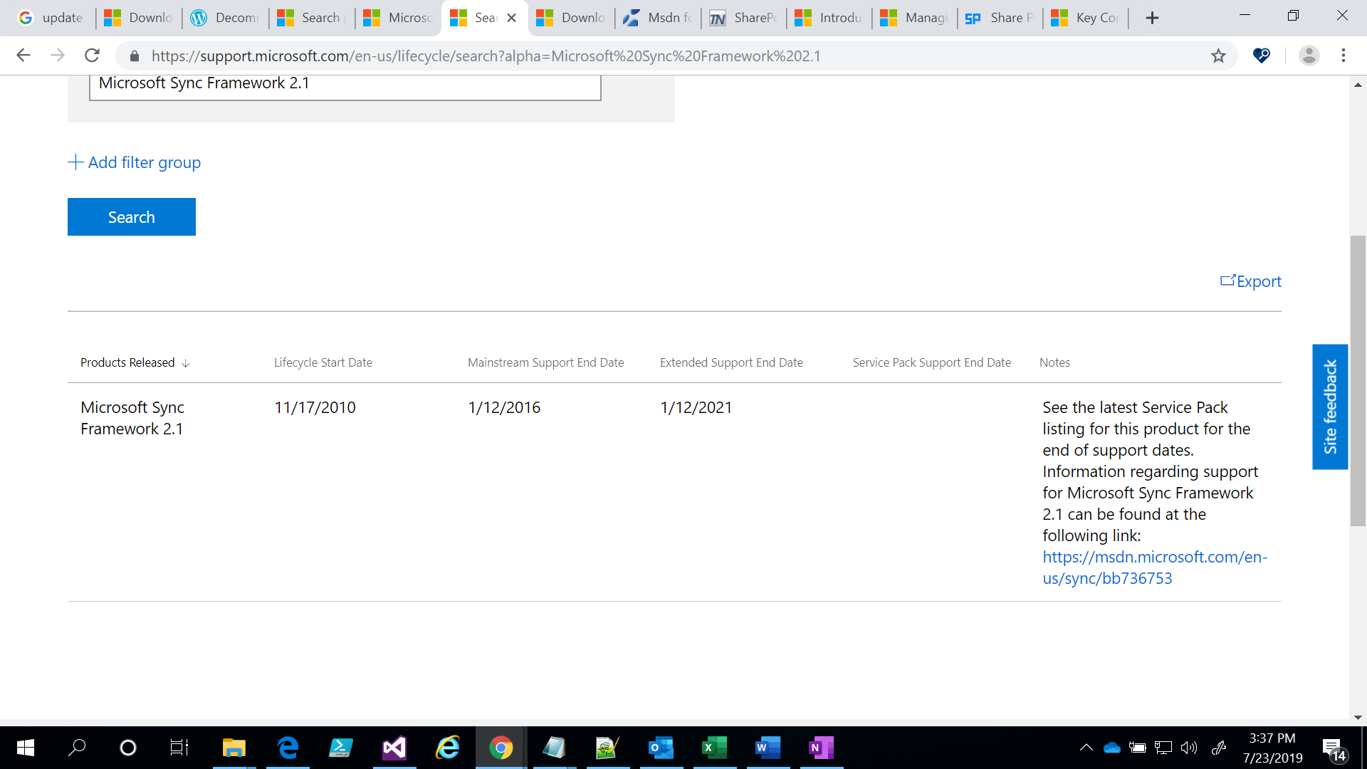This screenshot has height=769, width=1367.
Task: Open Visual Studio from the taskbar
Action: click(x=394, y=748)
